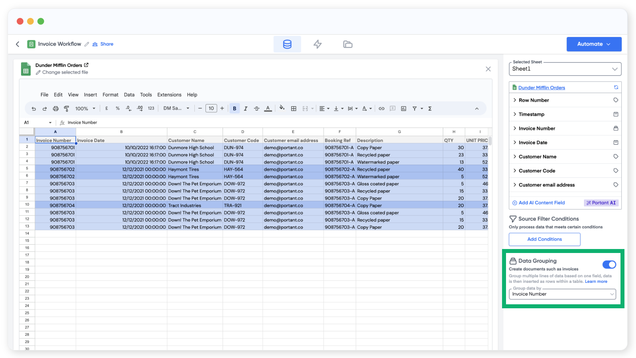Open the Selected Sheet dropdown
The width and height of the screenshot is (636, 358).
coord(565,69)
